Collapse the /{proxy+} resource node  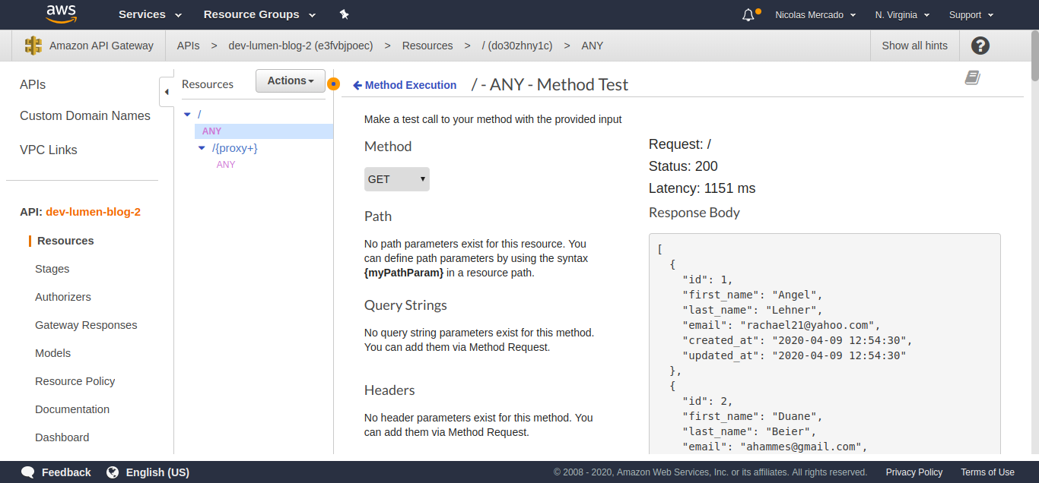pos(202,148)
